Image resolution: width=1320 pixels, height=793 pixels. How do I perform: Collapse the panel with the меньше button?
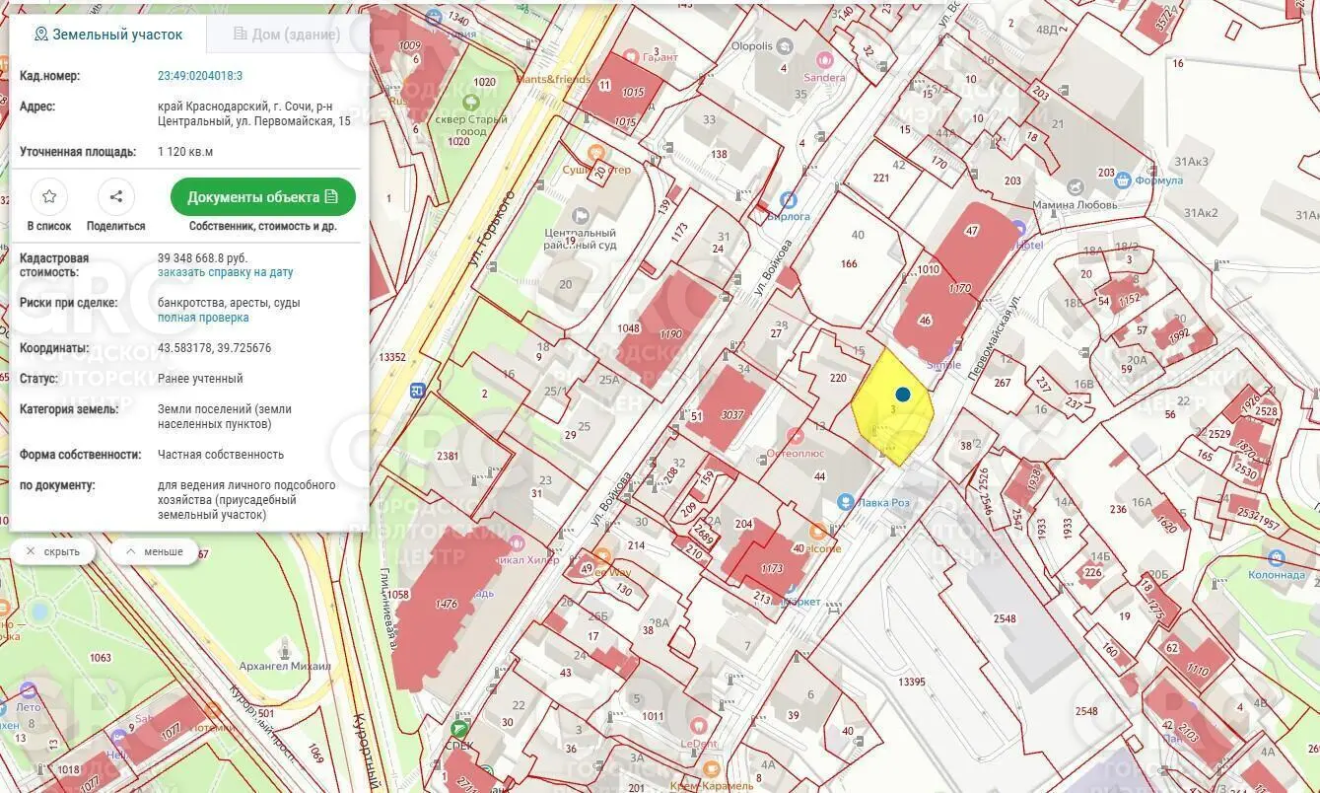pos(154,551)
